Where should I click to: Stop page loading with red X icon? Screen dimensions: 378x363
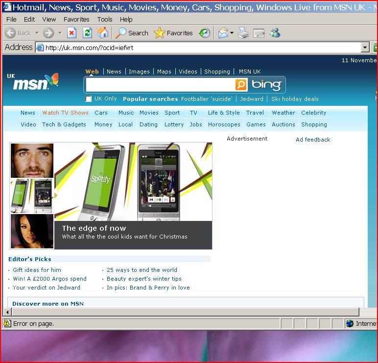[x=71, y=33]
